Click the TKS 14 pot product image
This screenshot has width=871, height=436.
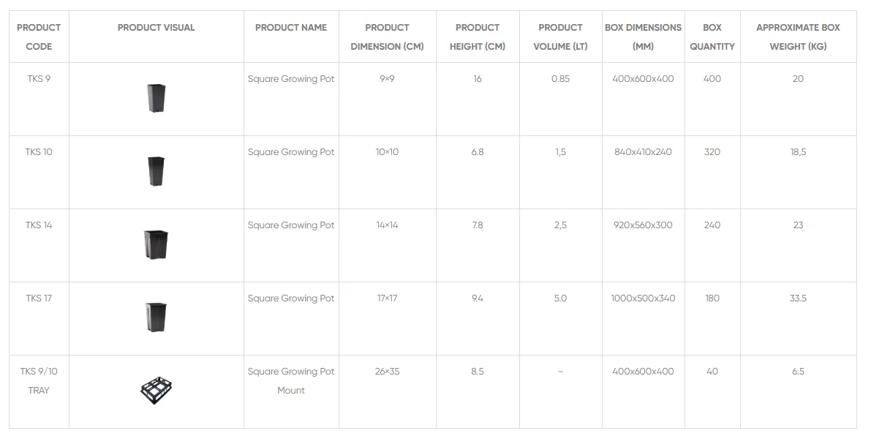pos(156,244)
